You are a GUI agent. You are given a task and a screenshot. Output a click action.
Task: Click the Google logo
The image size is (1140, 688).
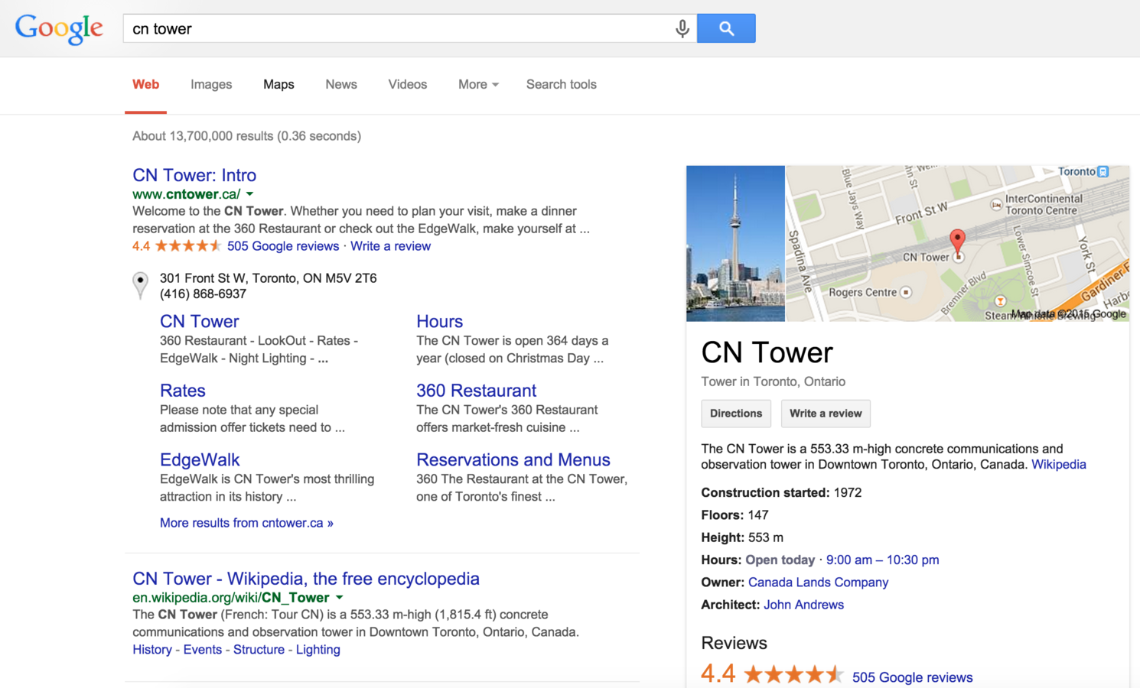pos(59,29)
